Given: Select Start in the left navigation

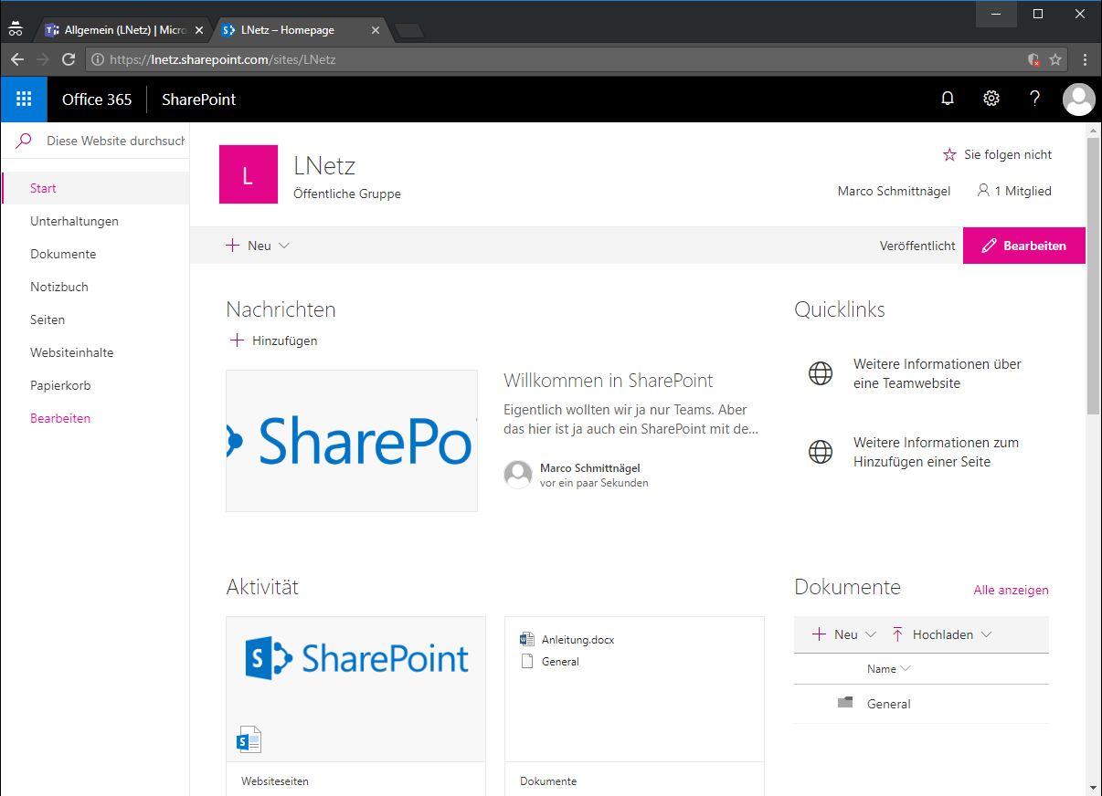Looking at the screenshot, I should (x=95, y=188).
